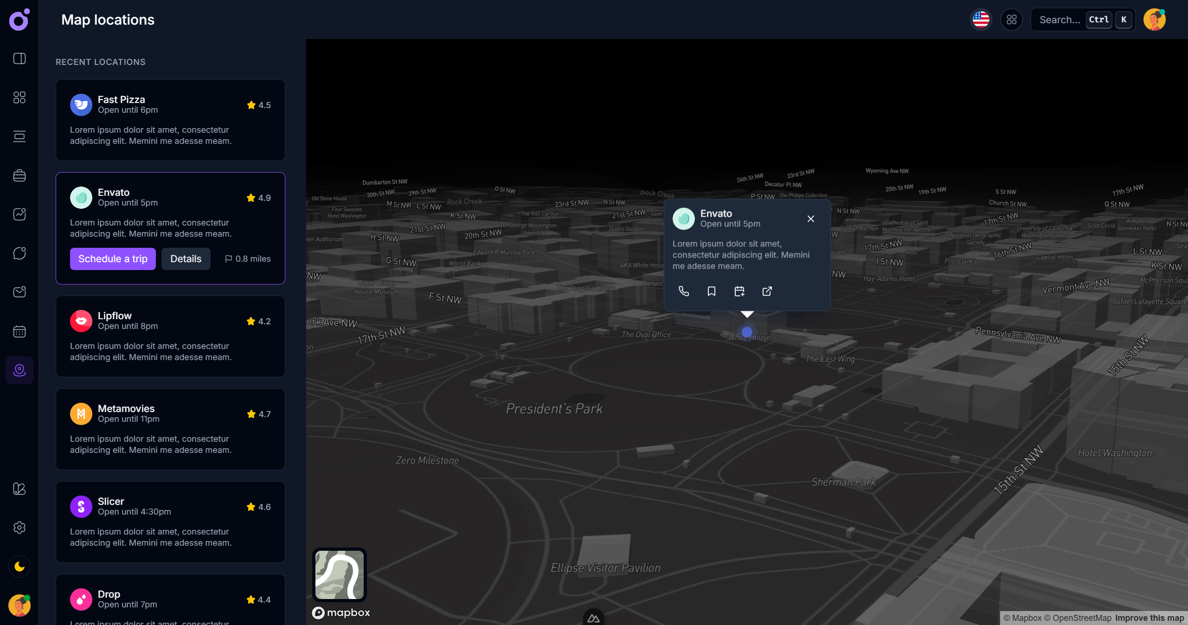Open the phone call icon in Envato popup
Image resolution: width=1188 pixels, height=625 pixels.
pyautogui.click(x=684, y=291)
